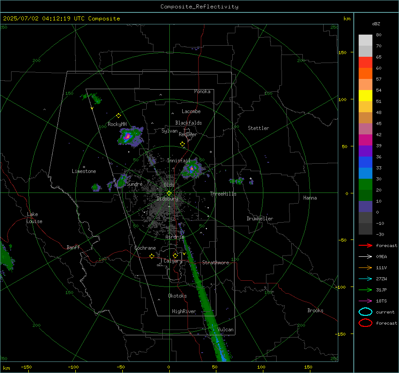The height and width of the screenshot is (373, 399).
Task: Click the Lacombe label
Action: pyautogui.click(x=191, y=111)
